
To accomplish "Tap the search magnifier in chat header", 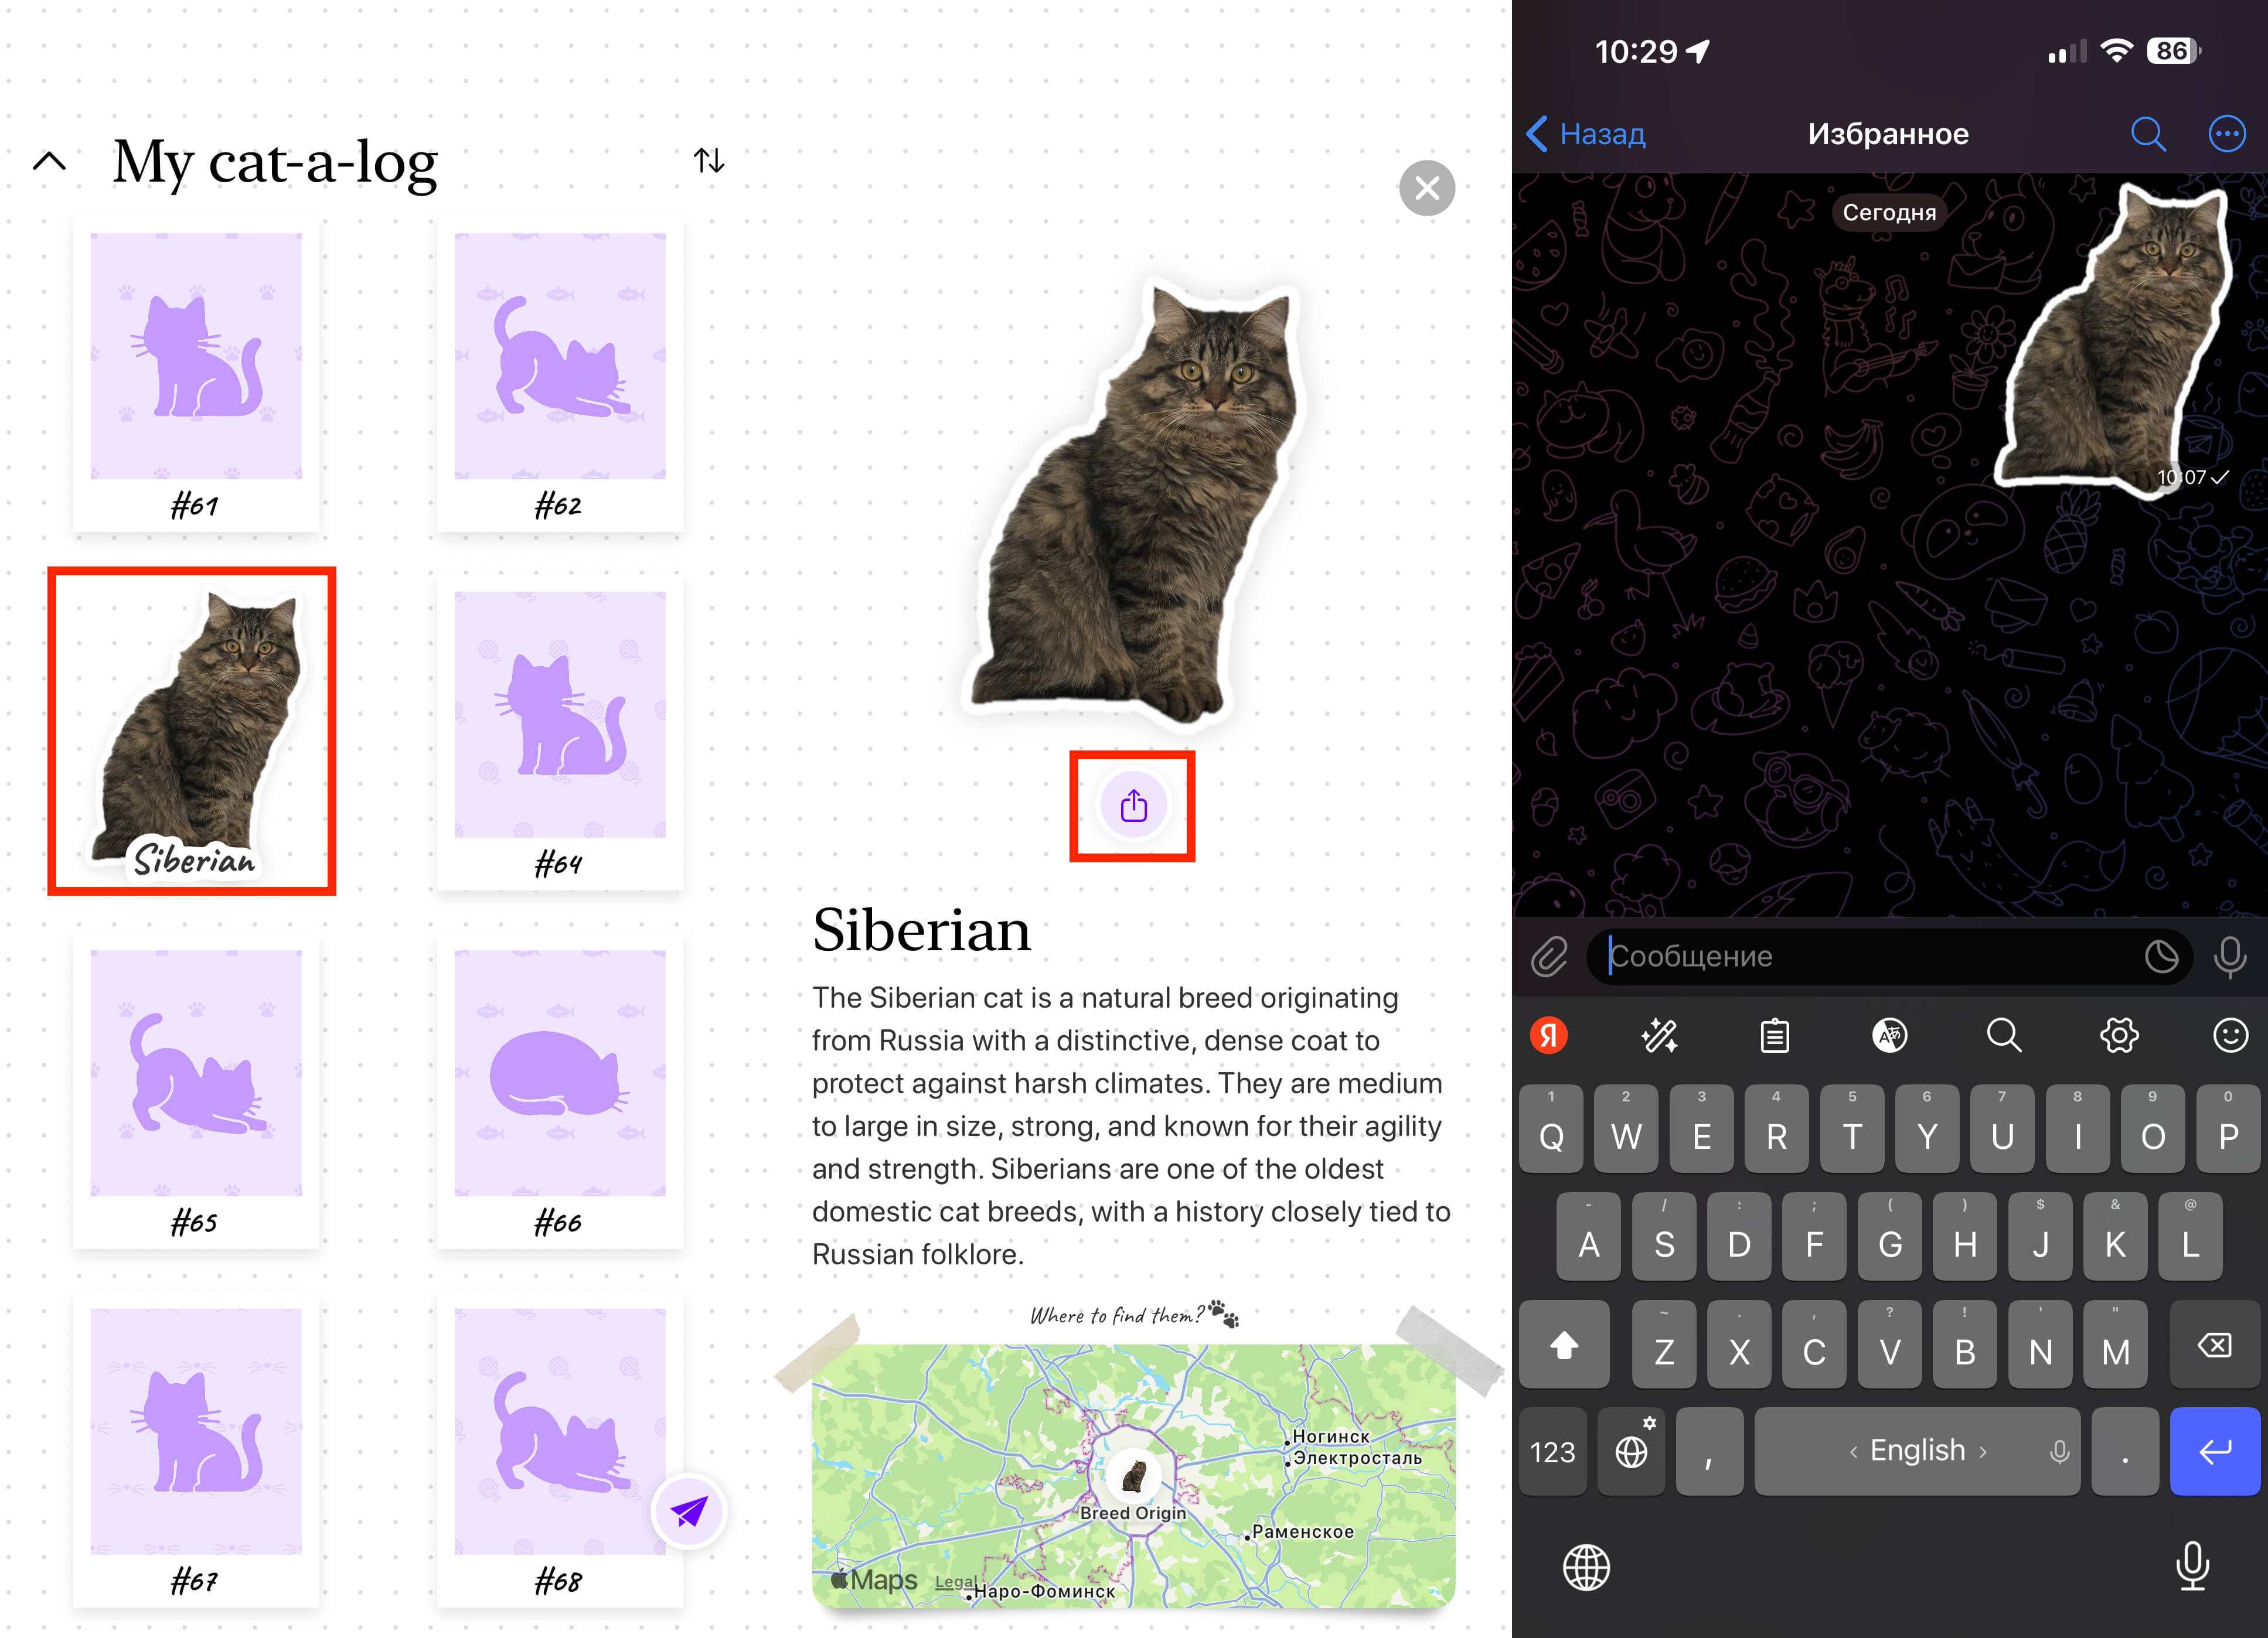I will point(2147,134).
